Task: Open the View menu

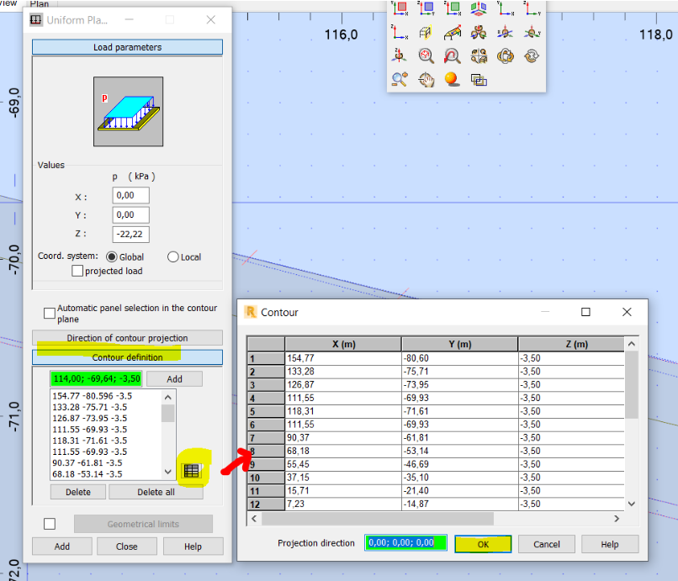Action: coord(9,3)
